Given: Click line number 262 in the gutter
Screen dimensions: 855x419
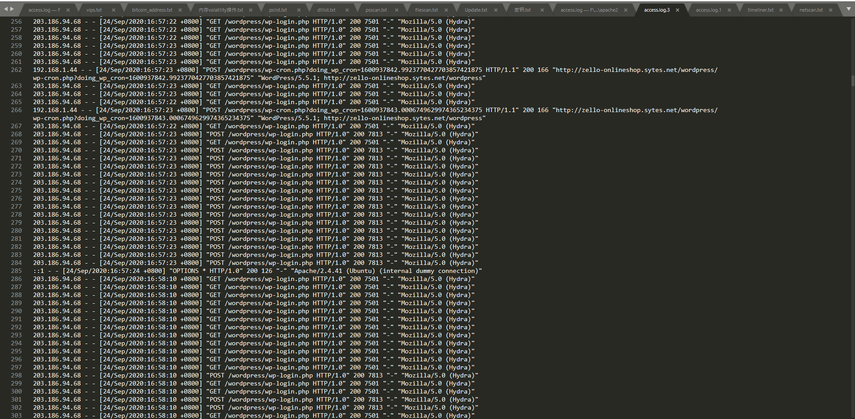Looking at the screenshot, I should pos(16,70).
